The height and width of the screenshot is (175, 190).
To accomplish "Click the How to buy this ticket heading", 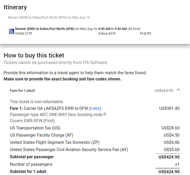I will coord(34,55).
